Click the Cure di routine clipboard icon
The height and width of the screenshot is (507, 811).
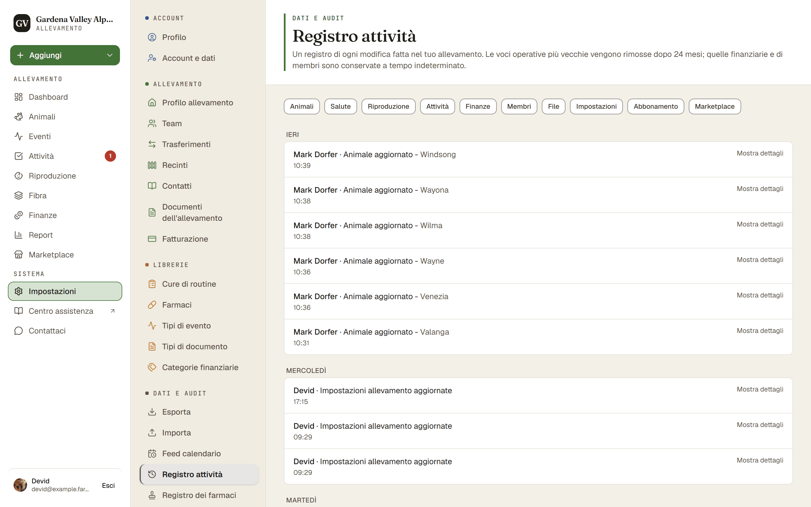coord(152,284)
